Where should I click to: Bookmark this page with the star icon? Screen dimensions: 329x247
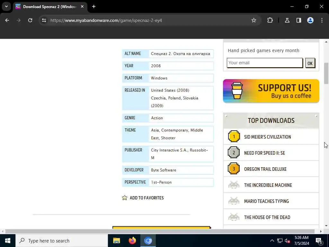(254, 20)
